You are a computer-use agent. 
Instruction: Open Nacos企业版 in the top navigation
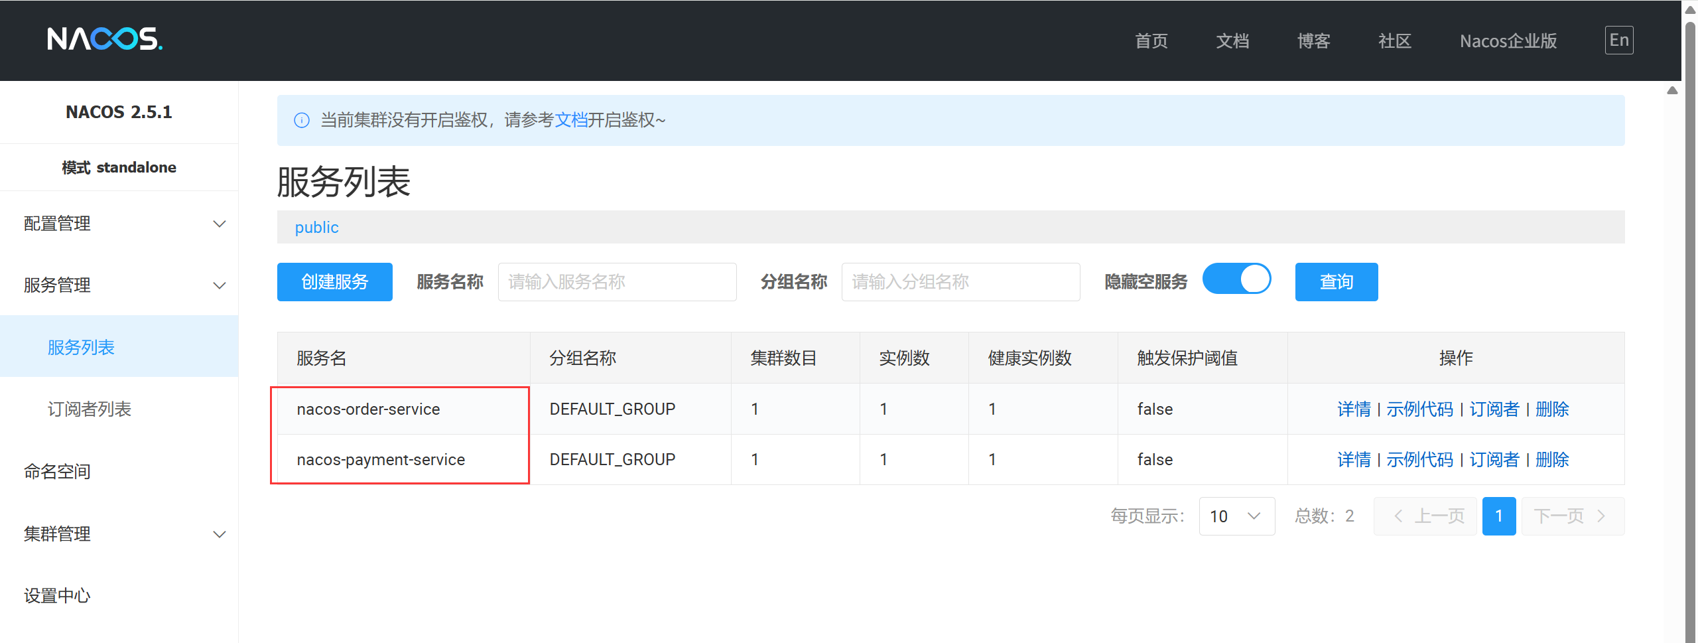click(1508, 41)
